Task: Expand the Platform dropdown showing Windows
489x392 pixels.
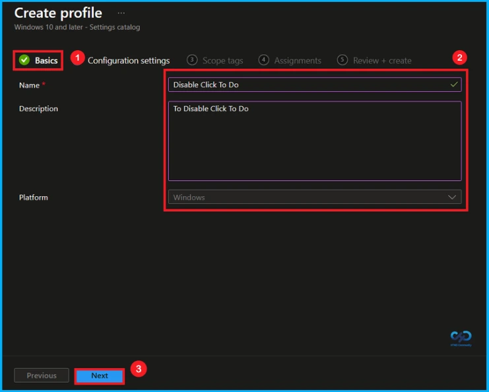Action: pos(315,197)
